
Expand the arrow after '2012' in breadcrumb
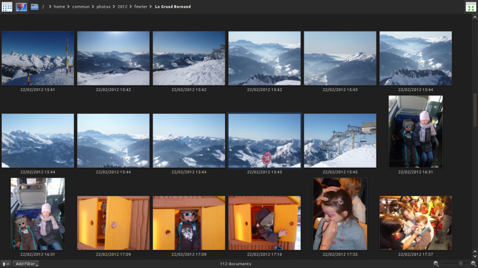pos(130,6)
